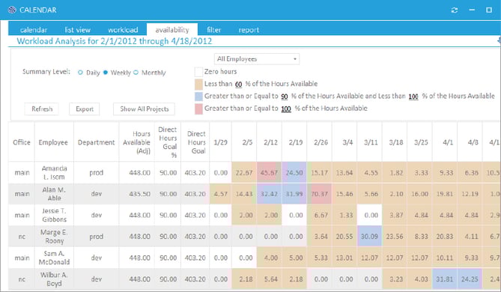
Task: Click Show All Projects button
Action: 144,109
